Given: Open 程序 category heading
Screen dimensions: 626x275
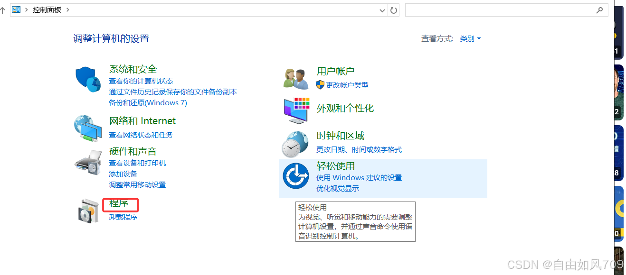Looking at the screenshot, I should [119, 203].
